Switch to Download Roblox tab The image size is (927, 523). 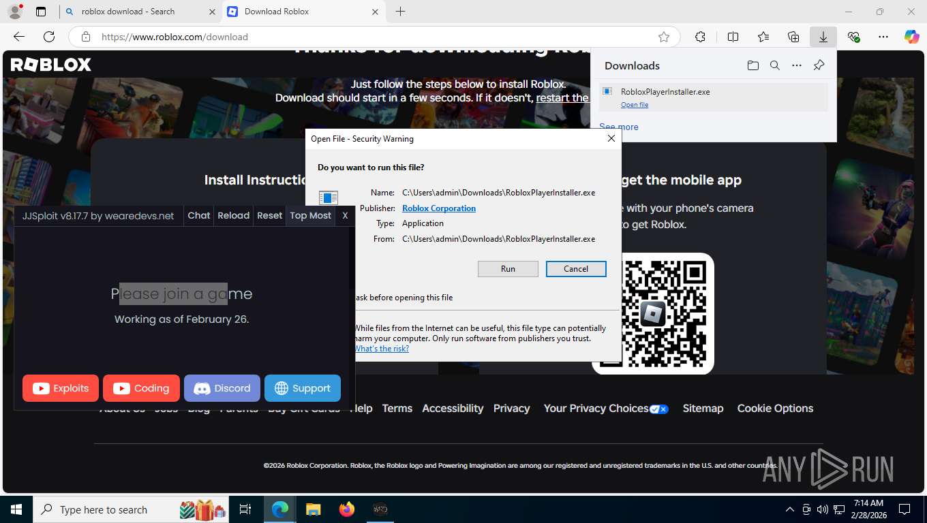[x=304, y=12]
